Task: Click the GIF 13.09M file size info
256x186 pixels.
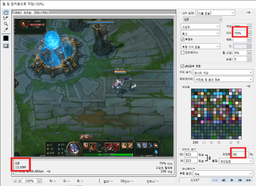Action: 20,165
